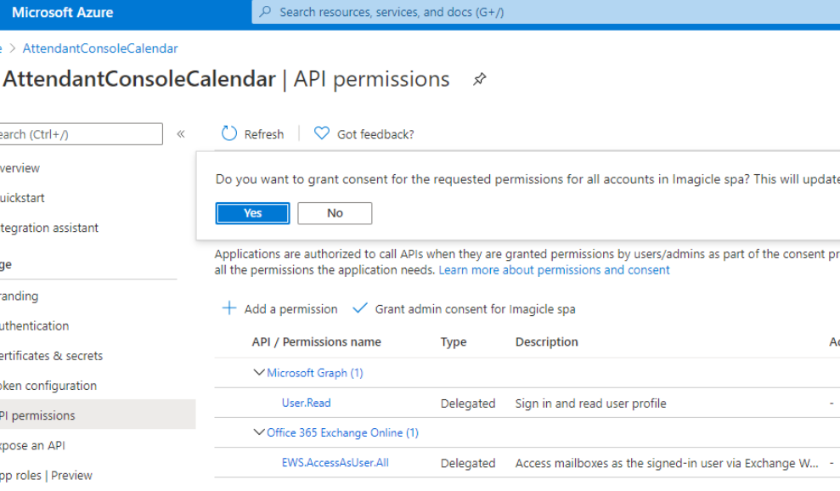The width and height of the screenshot is (840, 491).
Task: Click the search magnifier icon in top bar
Action: tap(266, 13)
